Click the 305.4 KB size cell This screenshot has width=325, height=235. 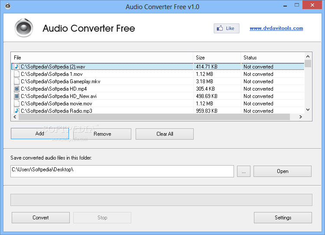click(x=205, y=89)
